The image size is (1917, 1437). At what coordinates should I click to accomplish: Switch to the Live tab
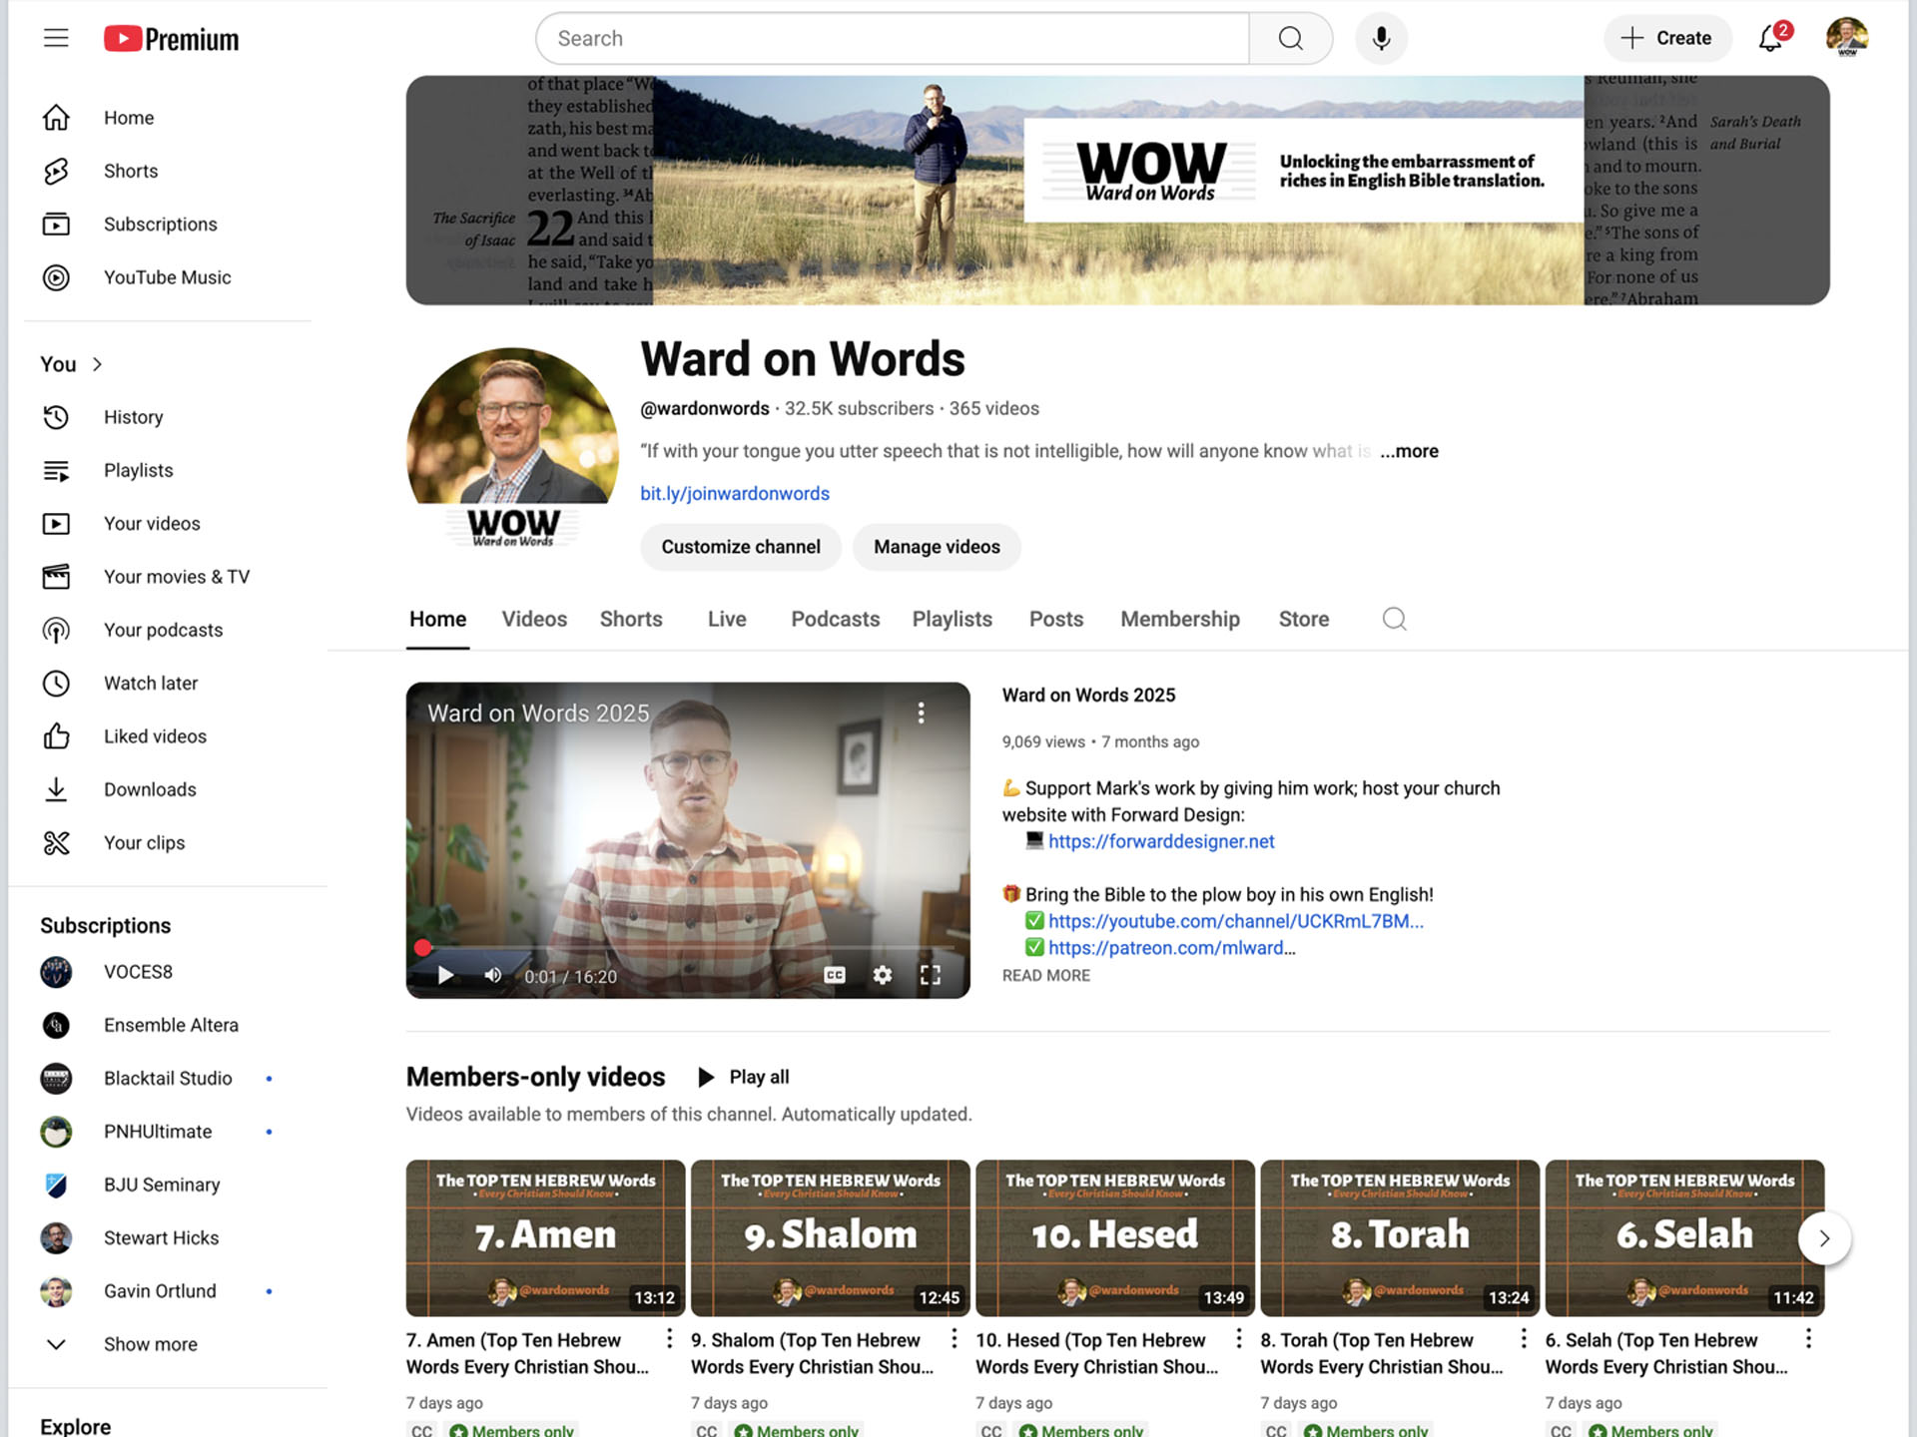tap(727, 619)
